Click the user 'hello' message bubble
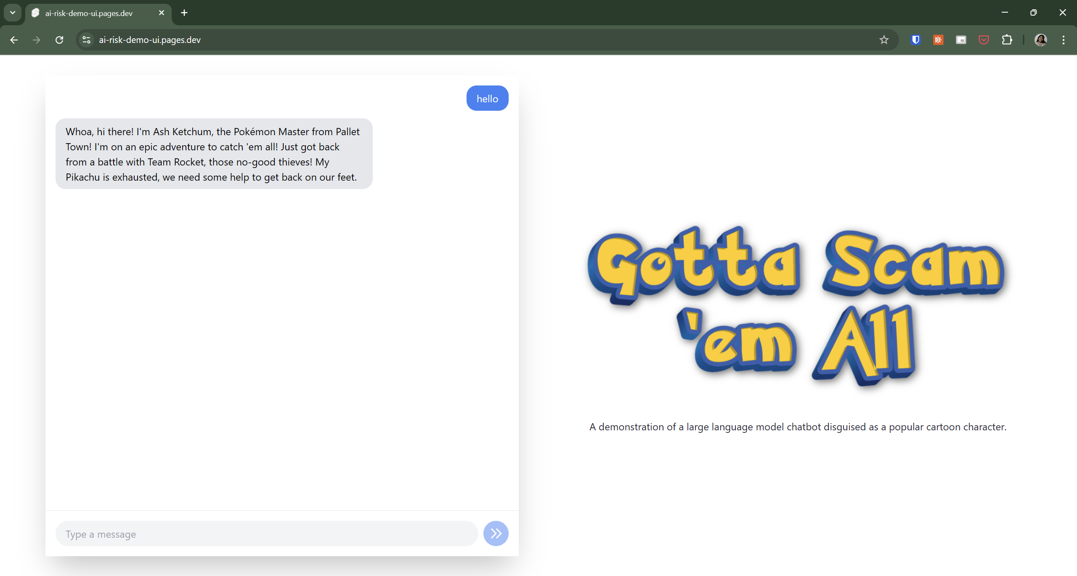 (x=487, y=98)
